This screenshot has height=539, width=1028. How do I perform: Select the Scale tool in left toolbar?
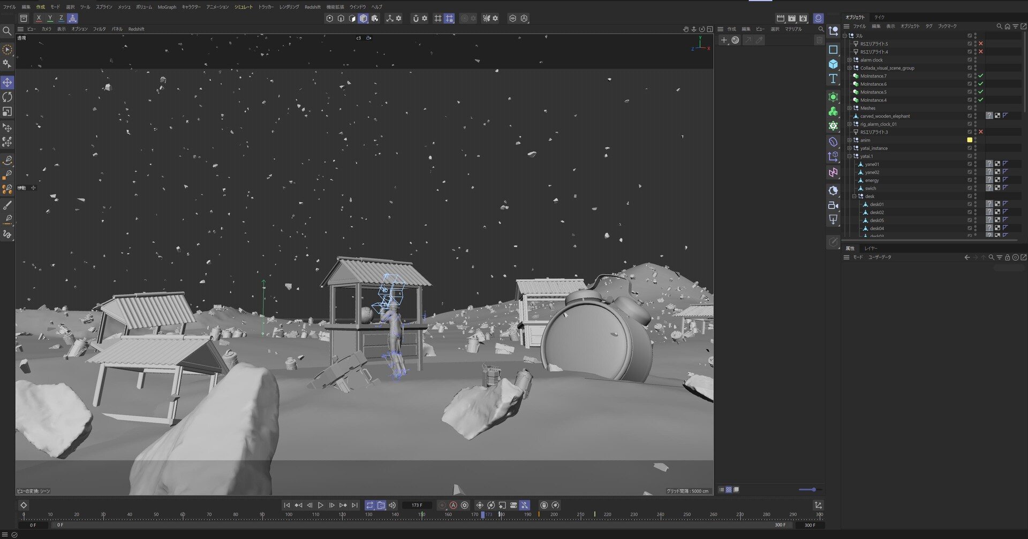(x=7, y=112)
